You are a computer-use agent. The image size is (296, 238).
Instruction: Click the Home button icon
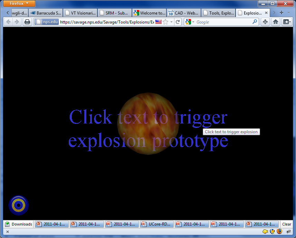tap(276, 22)
